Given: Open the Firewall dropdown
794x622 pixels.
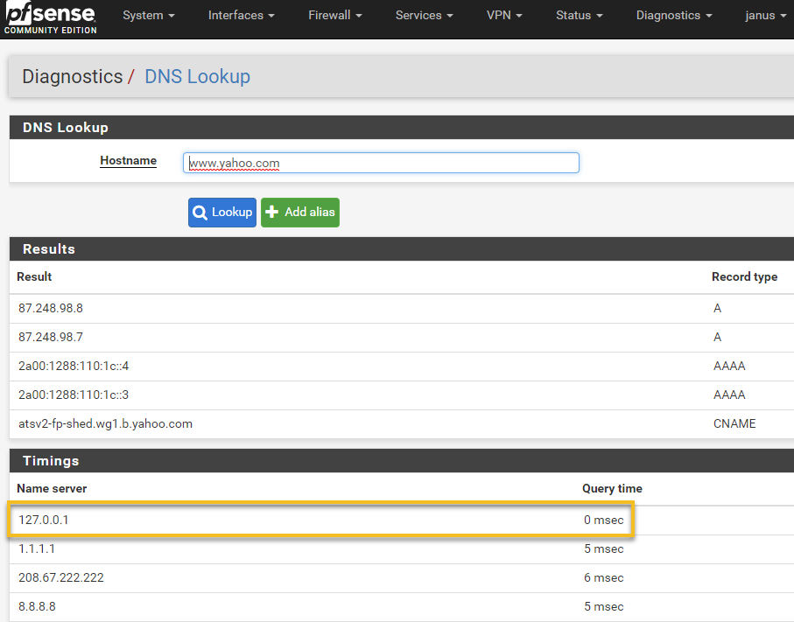Looking at the screenshot, I should pyautogui.click(x=334, y=16).
